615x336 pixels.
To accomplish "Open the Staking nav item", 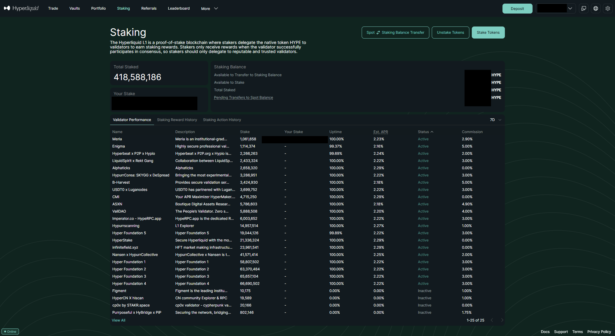I will coord(123,8).
